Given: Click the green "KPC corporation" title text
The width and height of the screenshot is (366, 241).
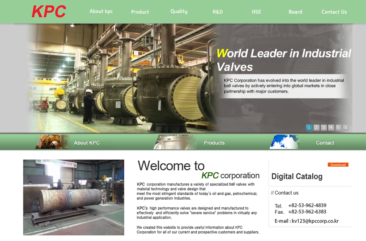Looking at the screenshot, I should 231,175.
